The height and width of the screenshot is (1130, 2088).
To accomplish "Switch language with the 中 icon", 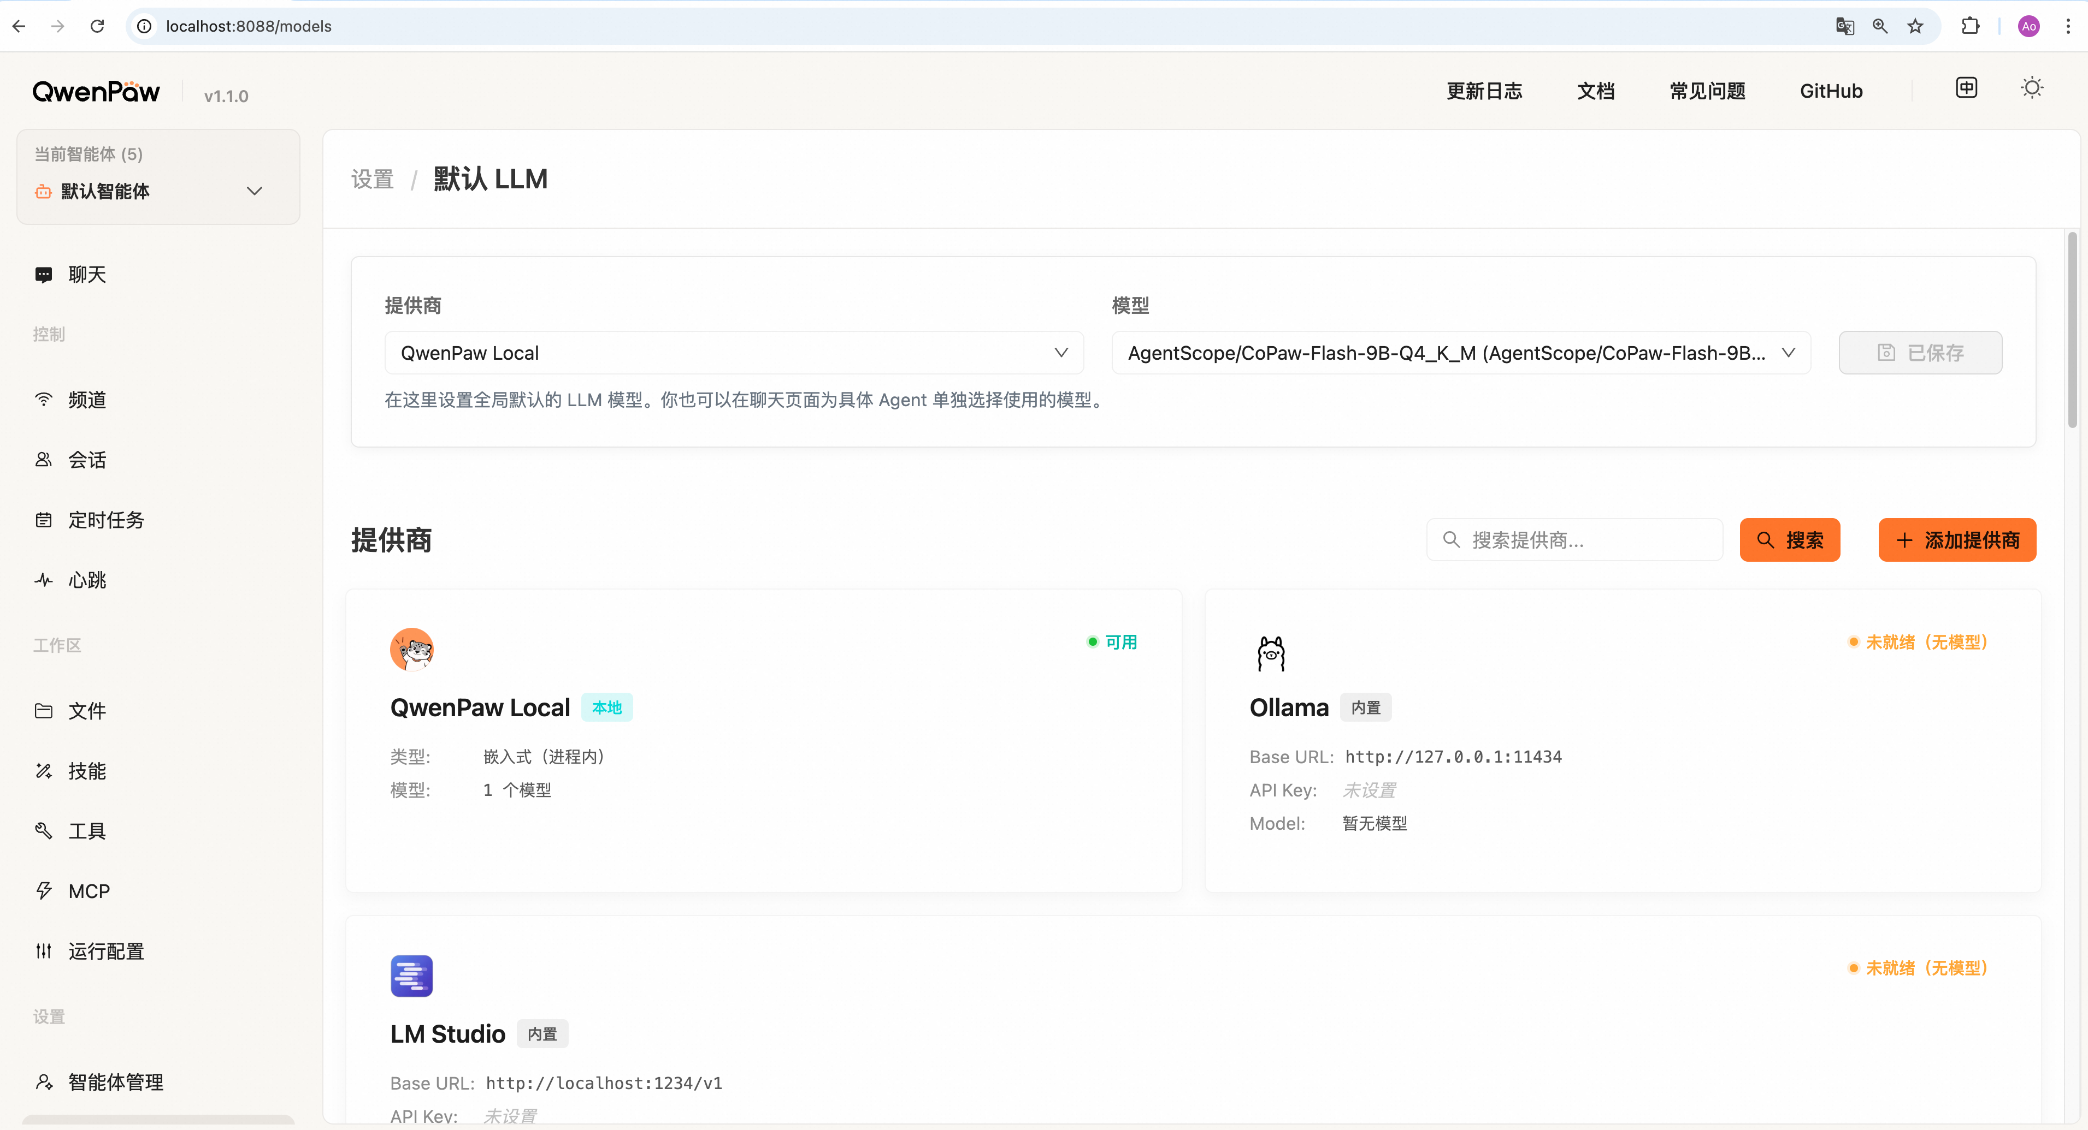I will pos(1966,87).
